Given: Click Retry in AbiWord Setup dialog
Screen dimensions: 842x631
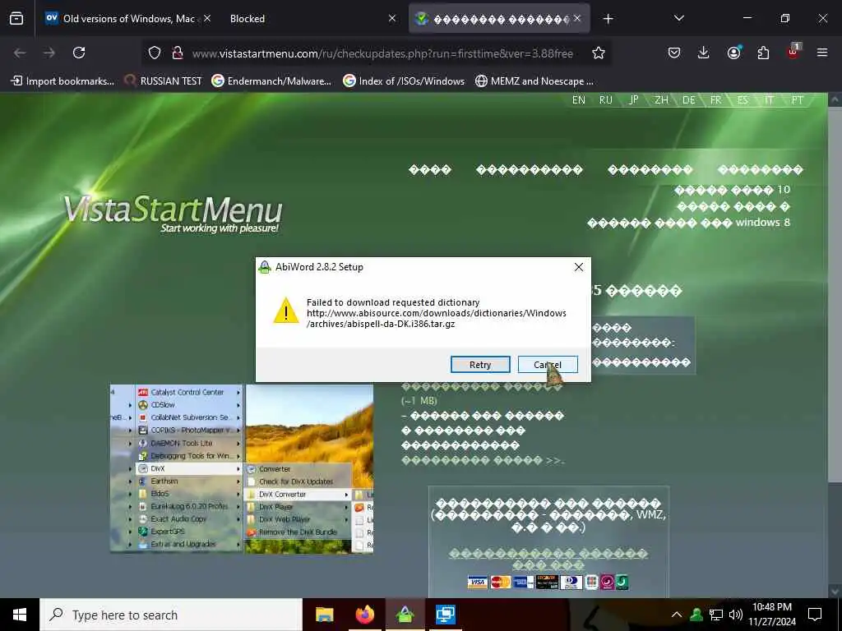Looking at the screenshot, I should 480,364.
